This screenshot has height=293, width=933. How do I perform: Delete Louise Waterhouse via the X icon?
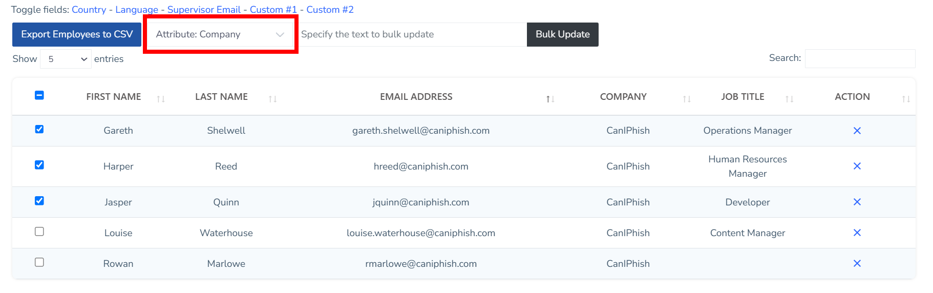pyautogui.click(x=857, y=233)
